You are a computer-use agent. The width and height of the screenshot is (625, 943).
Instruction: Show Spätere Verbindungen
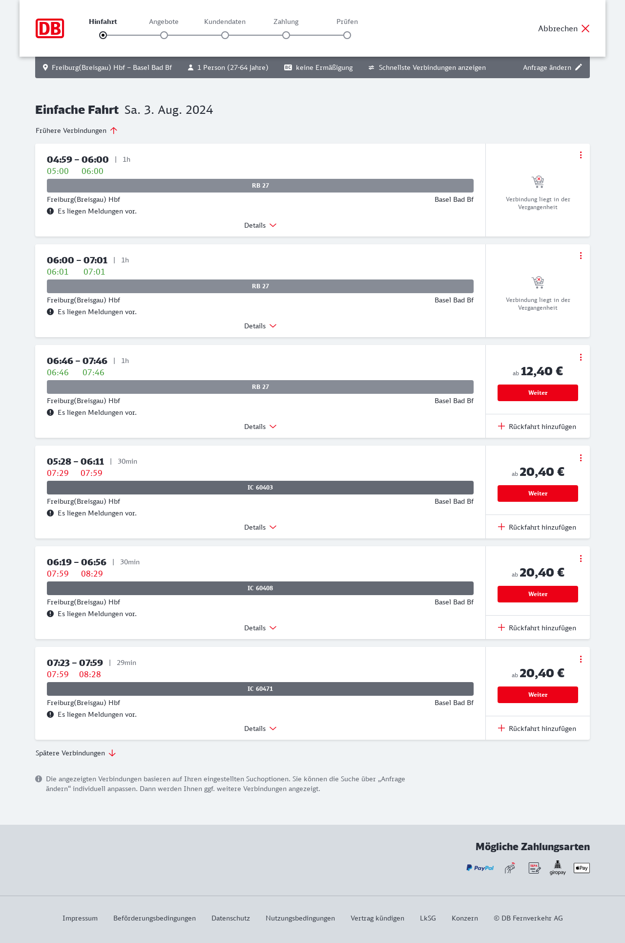tap(76, 753)
